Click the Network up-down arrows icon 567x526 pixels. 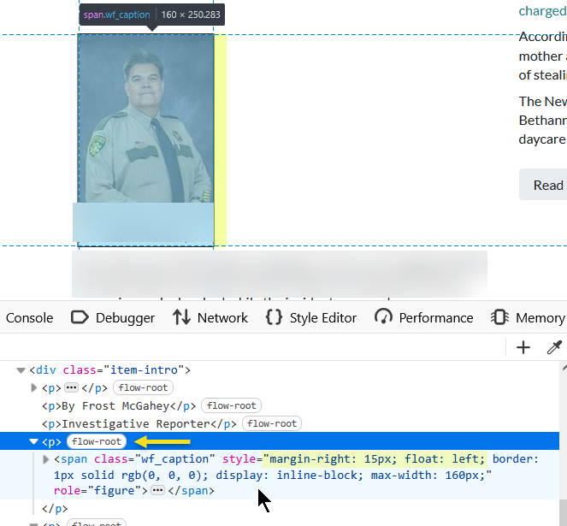coord(181,317)
